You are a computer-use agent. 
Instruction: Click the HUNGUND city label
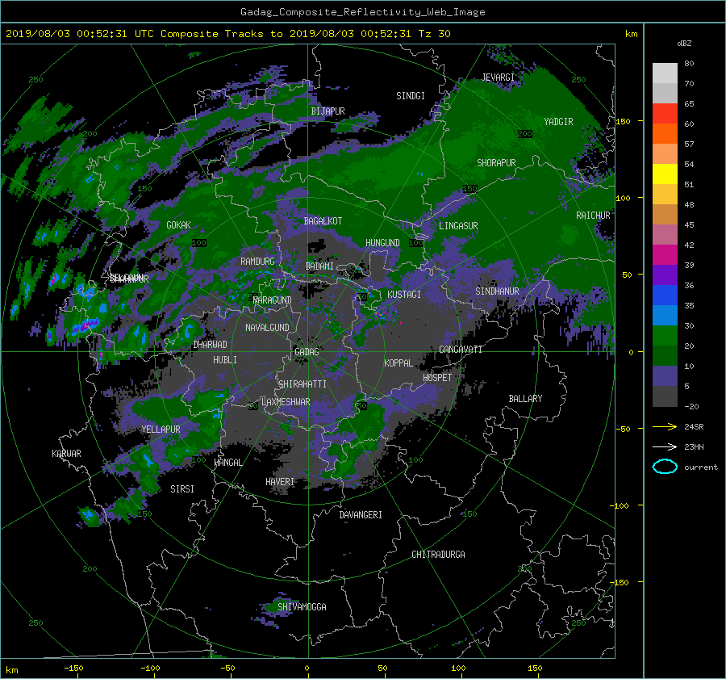(382, 243)
